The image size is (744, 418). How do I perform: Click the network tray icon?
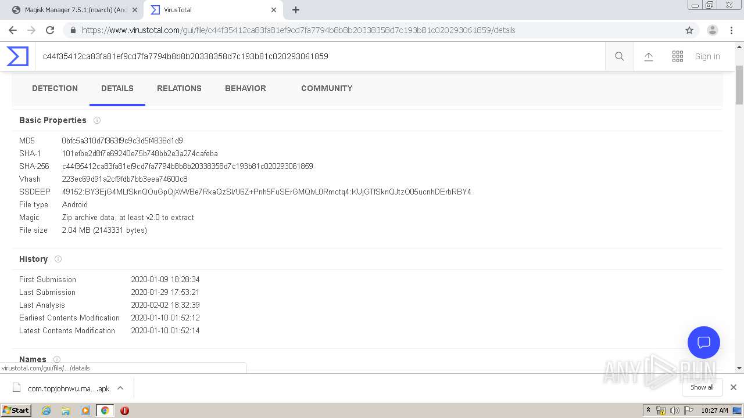click(661, 410)
